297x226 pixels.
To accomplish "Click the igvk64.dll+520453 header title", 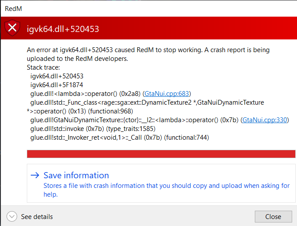I will [x=63, y=29].
